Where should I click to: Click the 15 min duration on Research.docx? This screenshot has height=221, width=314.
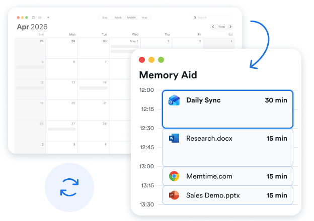(x=277, y=138)
